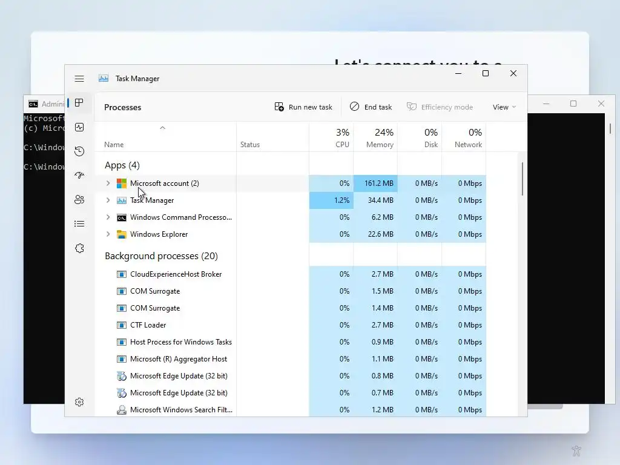Click the CloudExperienceHost Broker process icon
Image resolution: width=620 pixels, height=465 pixels.
(121, 274)
